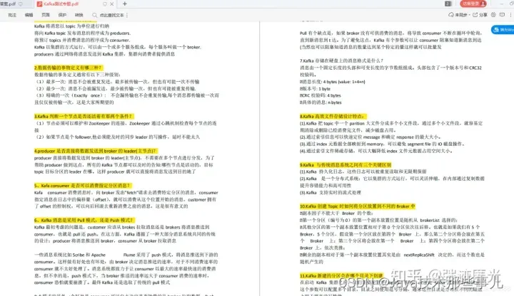The height and width of the screenshot is (296, 514).
Task: Click heading '5、Kafa consumer 是否可以消费指定分区消息?'
Action: click(x=84, y=186)
